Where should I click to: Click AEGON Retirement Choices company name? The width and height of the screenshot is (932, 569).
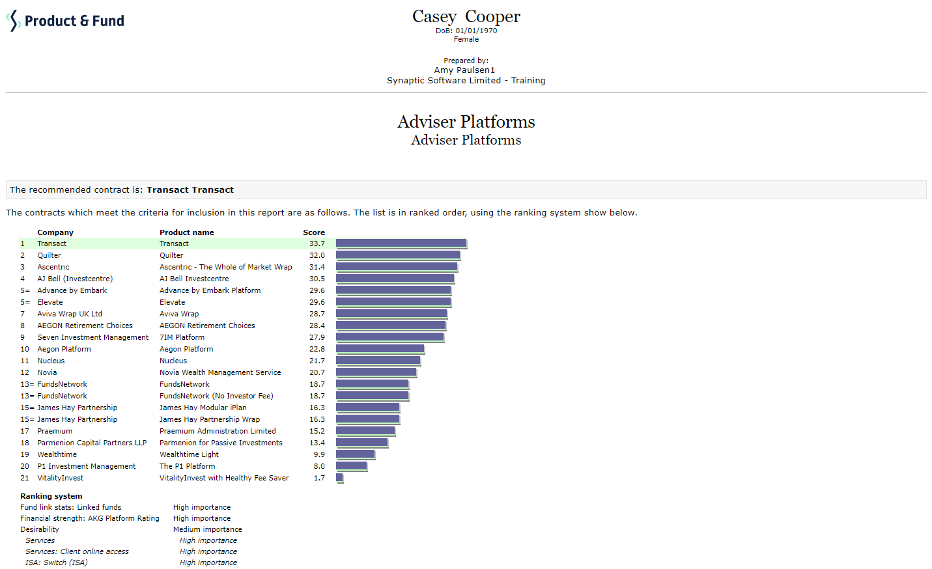click(x=85, y=326)
